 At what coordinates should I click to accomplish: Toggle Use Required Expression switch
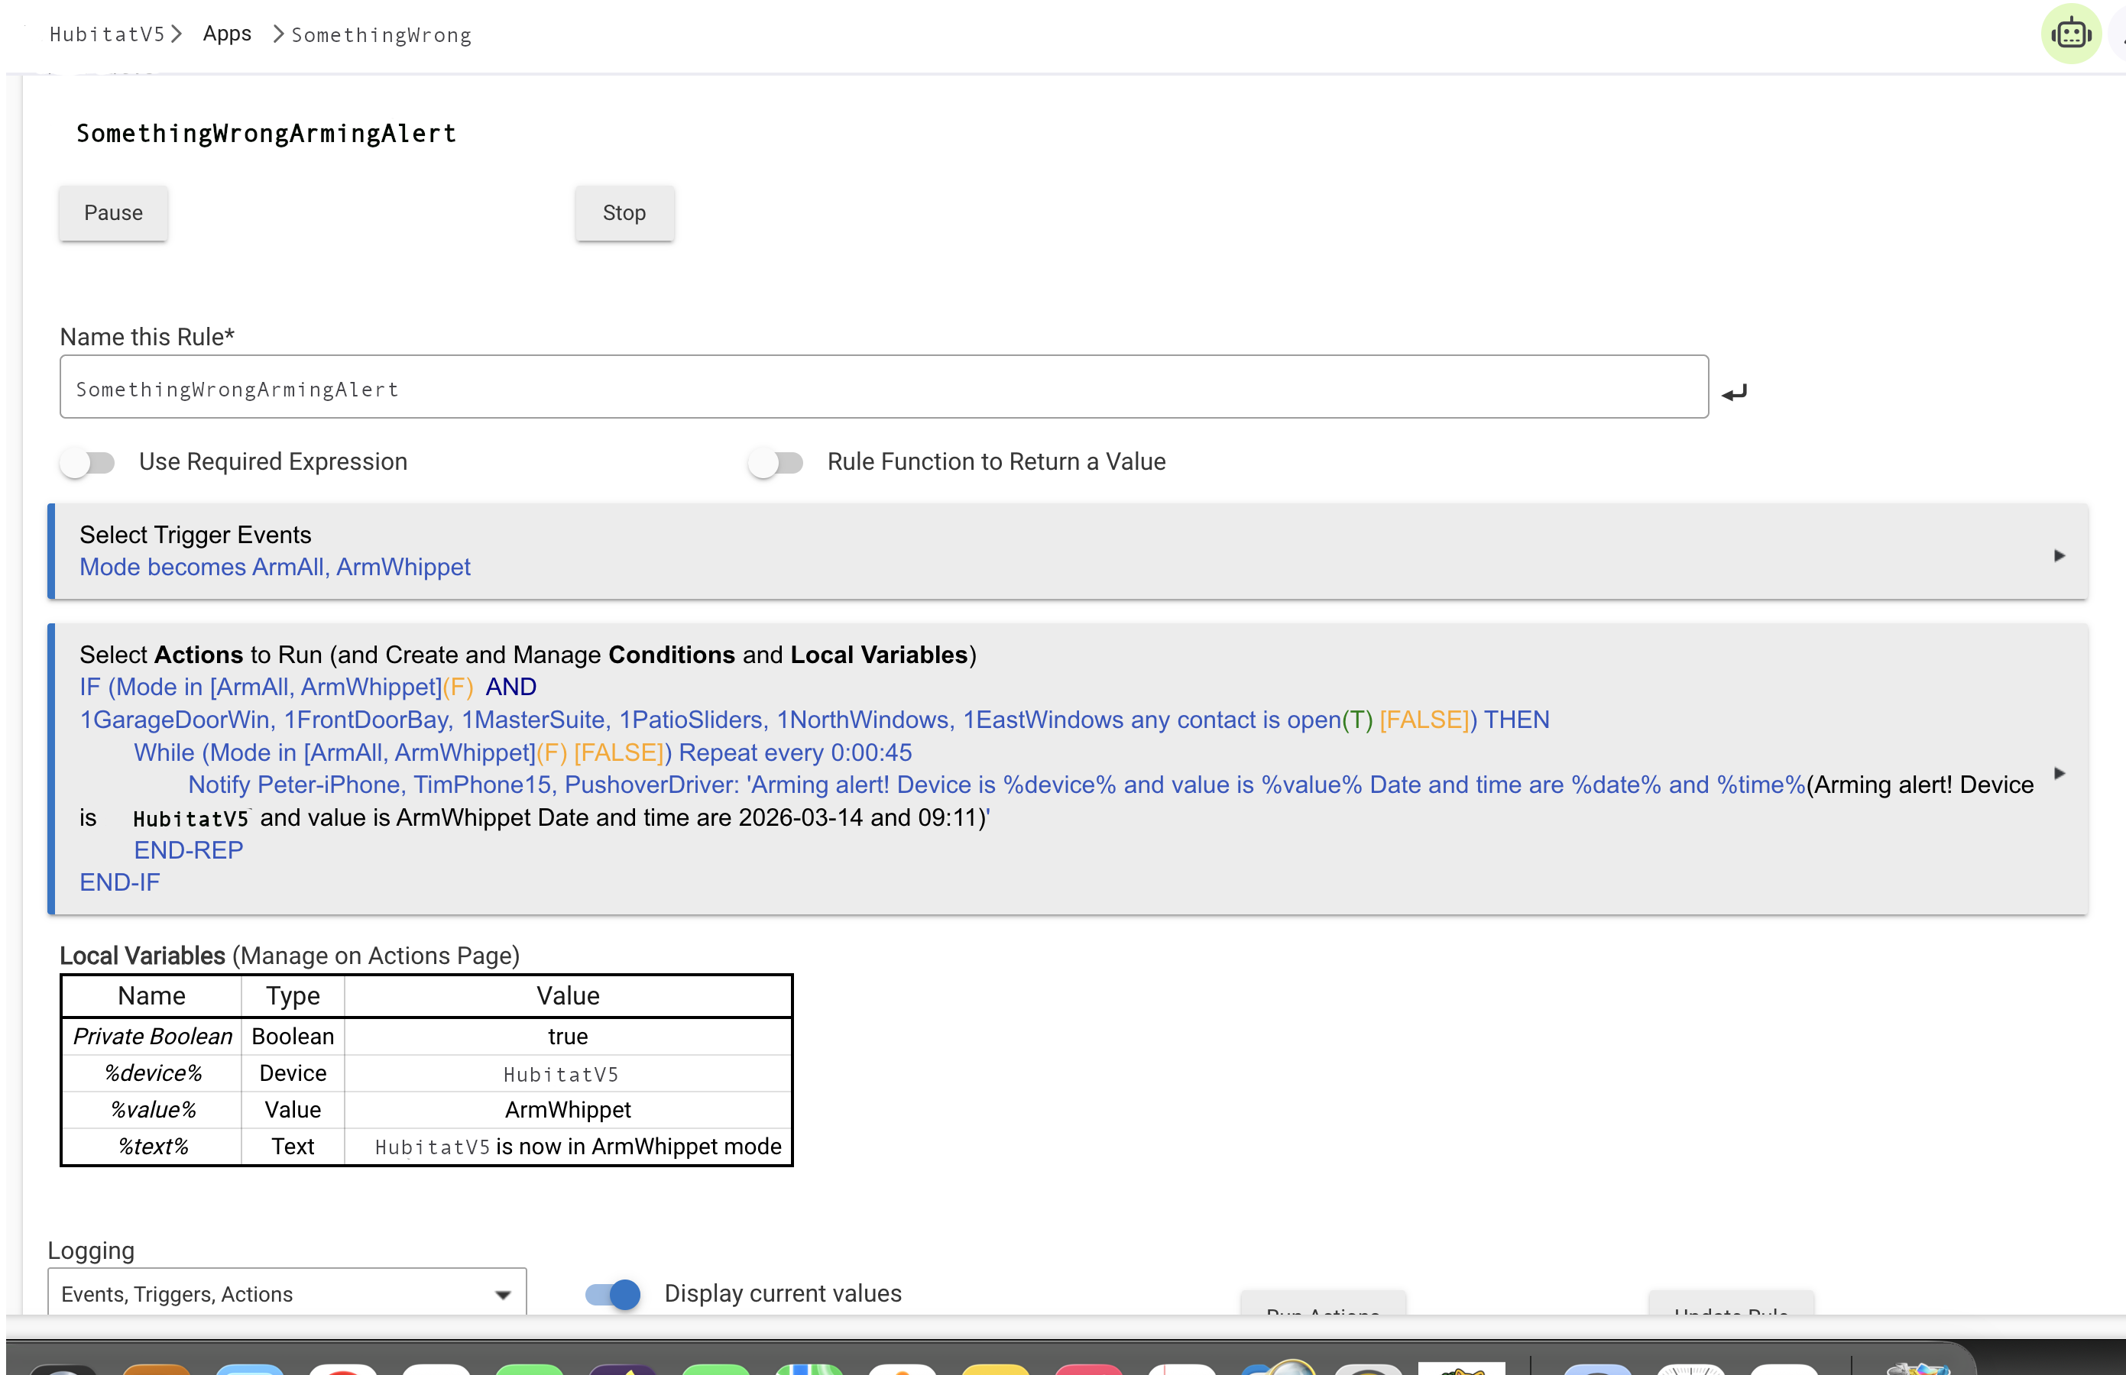click(88, 461)
